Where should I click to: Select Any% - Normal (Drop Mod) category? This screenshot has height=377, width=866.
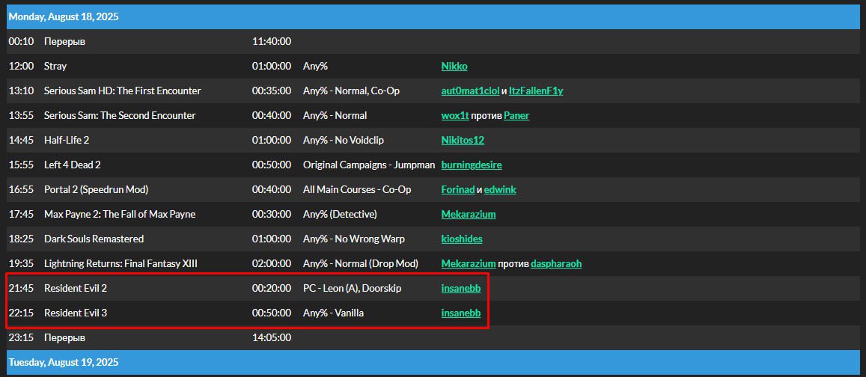click(361, 264)
